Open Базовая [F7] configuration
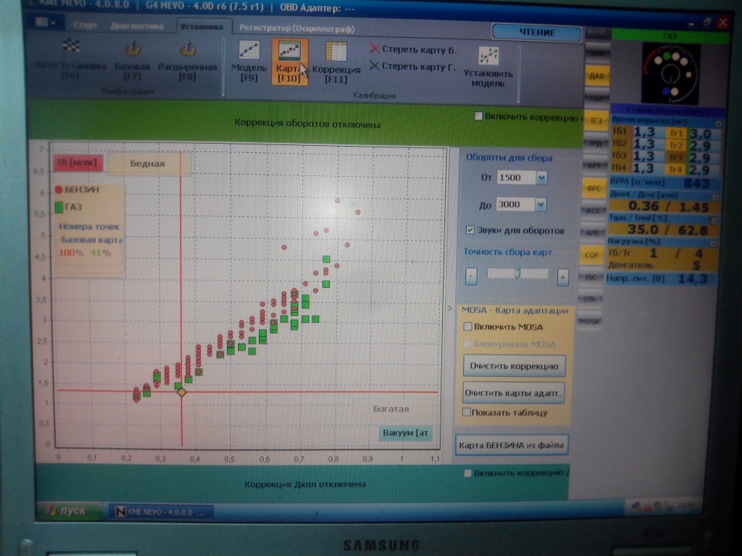This screenshot has width=742, height=556. [x=132, y=60]
